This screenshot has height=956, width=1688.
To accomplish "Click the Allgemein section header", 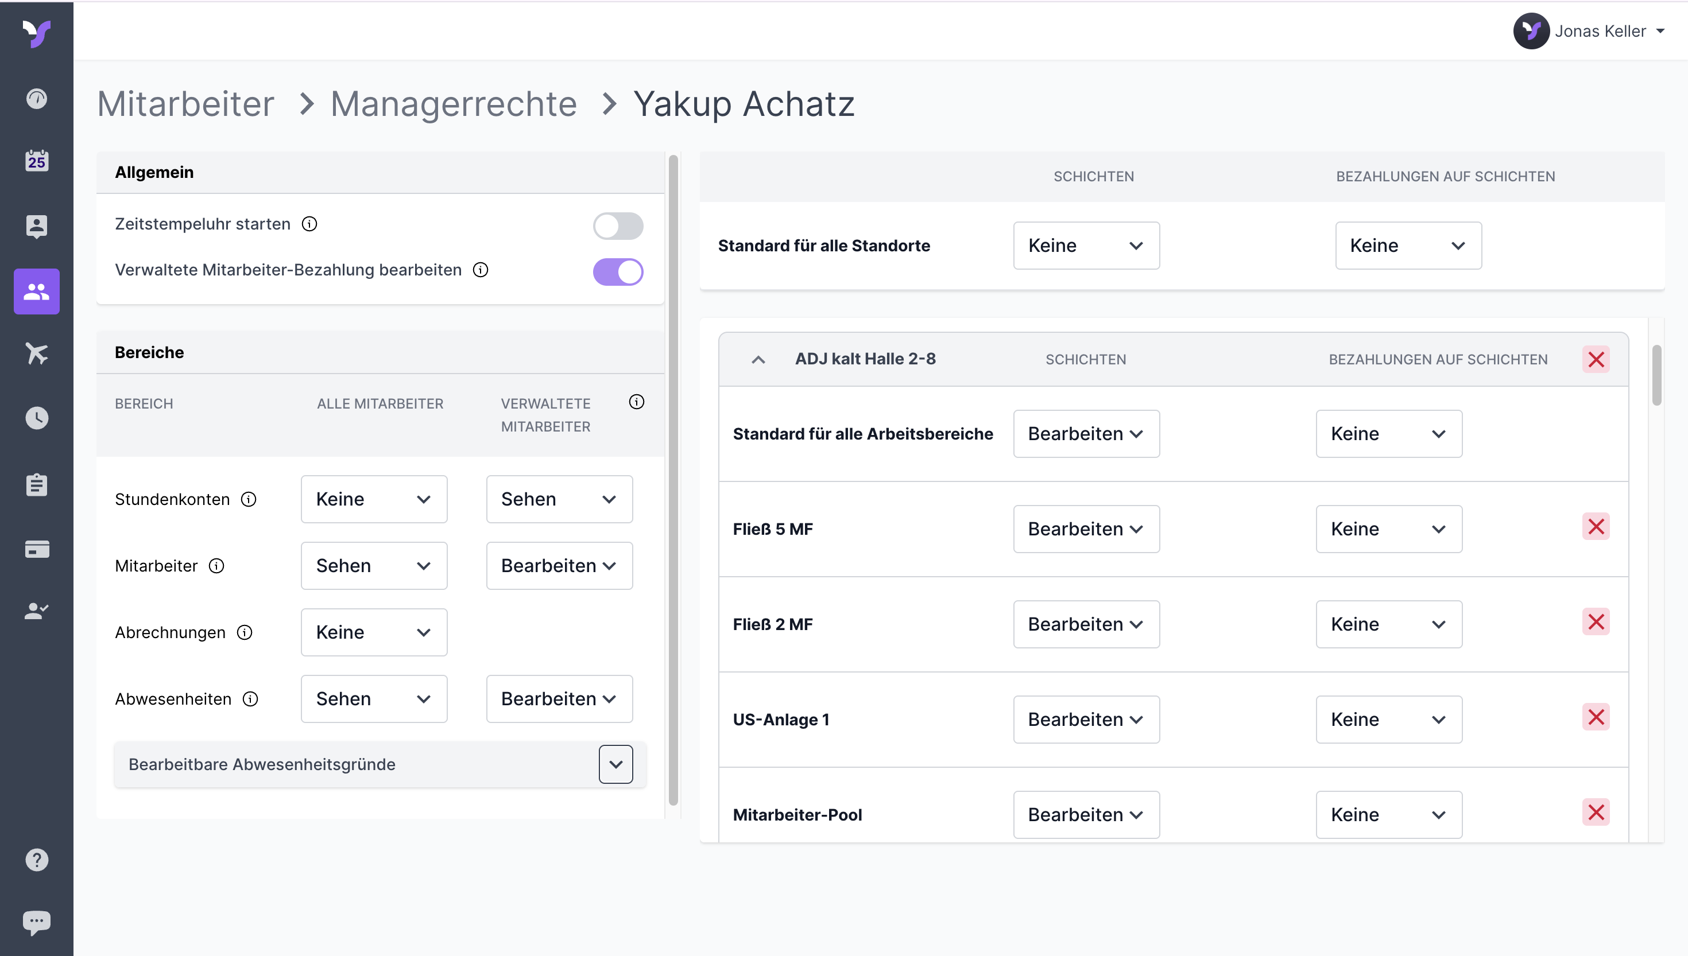I will (380, 173).
